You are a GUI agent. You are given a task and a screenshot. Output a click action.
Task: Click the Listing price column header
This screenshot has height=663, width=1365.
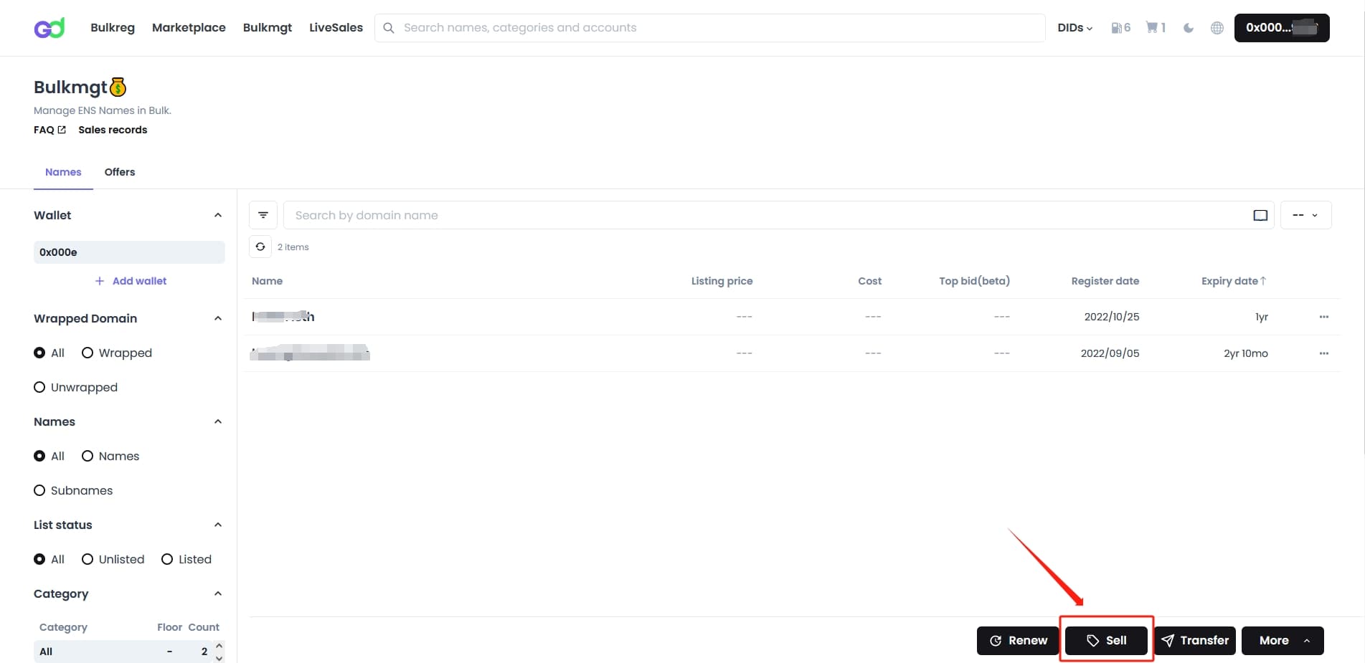coord(722,281)
